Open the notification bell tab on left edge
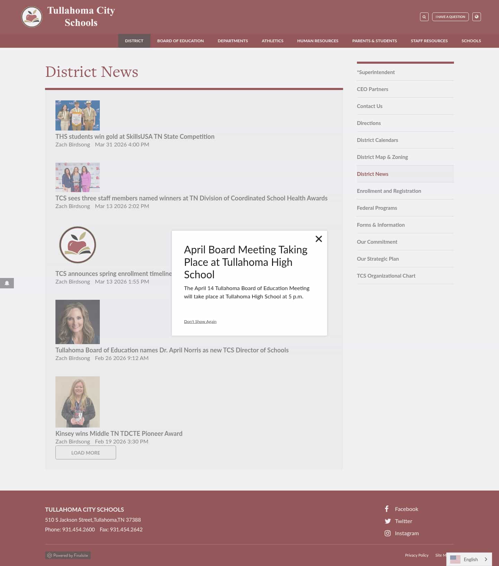Viewport: 499px width, 566px height. [x=7, y=283]
